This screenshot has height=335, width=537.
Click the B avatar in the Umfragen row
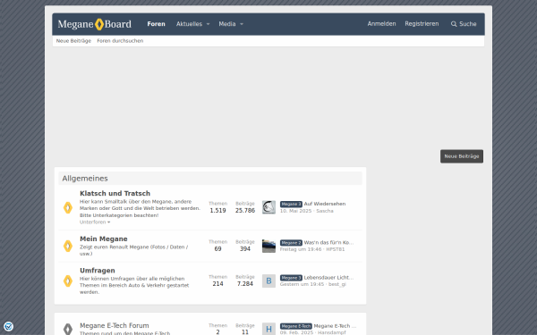(268, 281)
